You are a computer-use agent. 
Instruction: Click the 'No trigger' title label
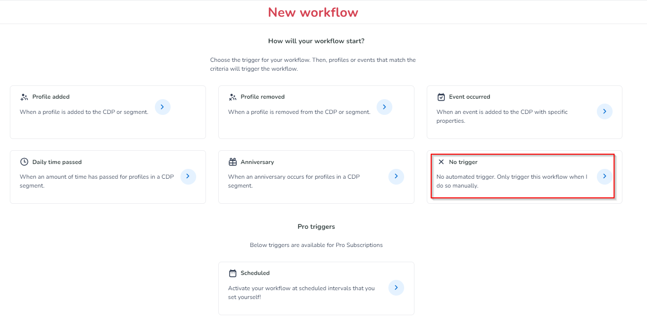463,162
